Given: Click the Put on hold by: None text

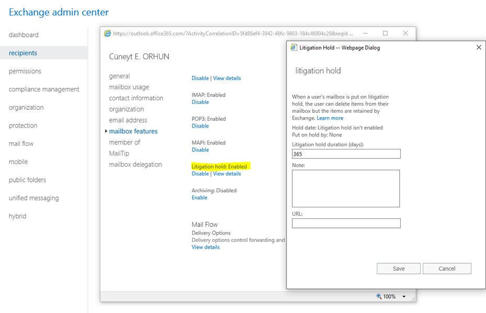Looking at the screenshot, I should click(317, 135).
